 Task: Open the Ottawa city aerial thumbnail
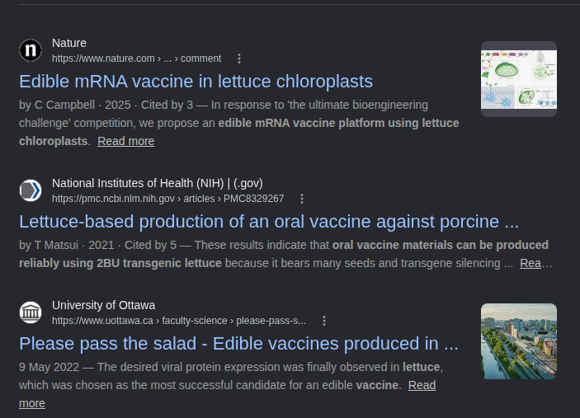point(519,341)
